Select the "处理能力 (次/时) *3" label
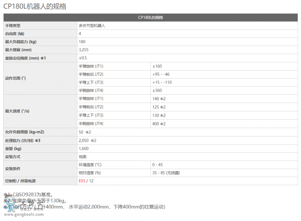This screenshot has width=301, height=221. point(23,141)
